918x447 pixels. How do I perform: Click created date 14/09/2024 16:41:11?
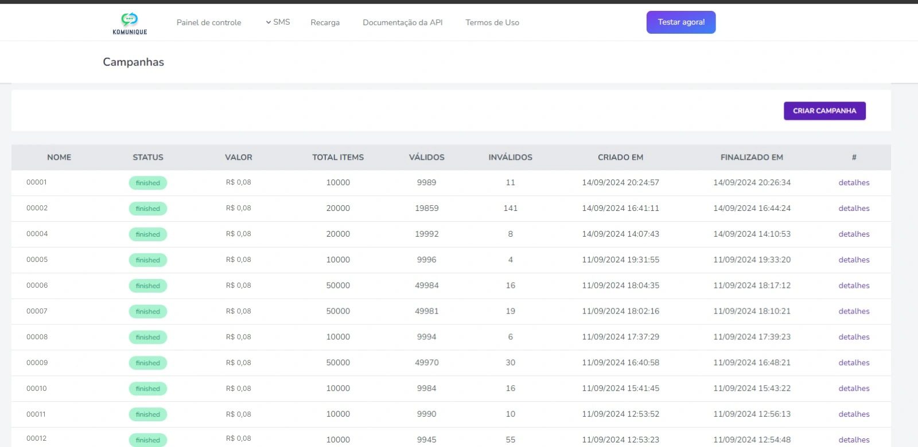(x=621, y=208)
